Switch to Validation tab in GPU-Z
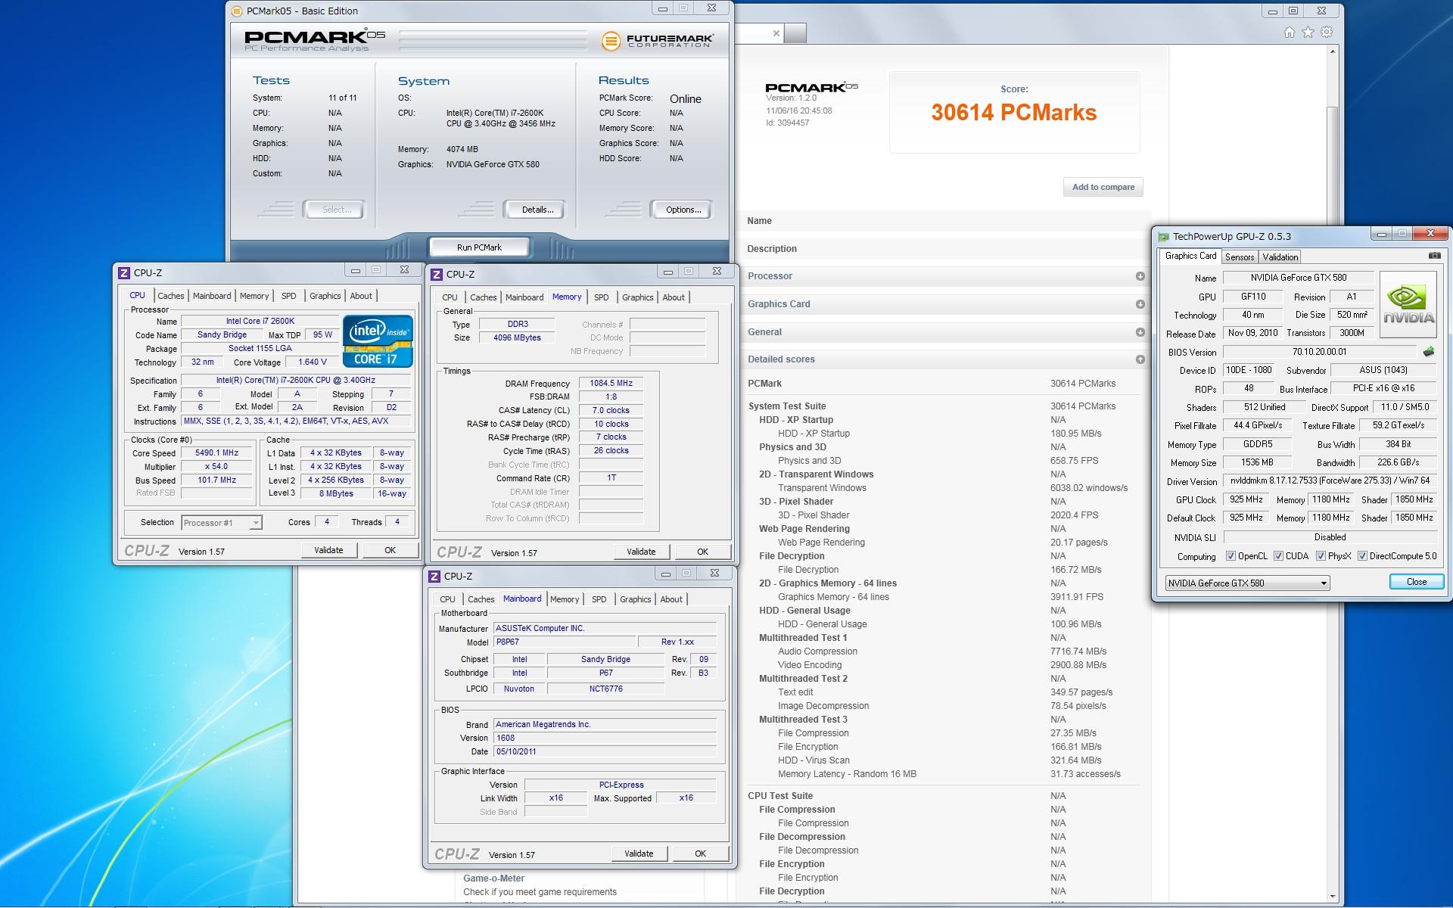The image size is (1453, 908). pyautogui.click(x=1280, y=257)
